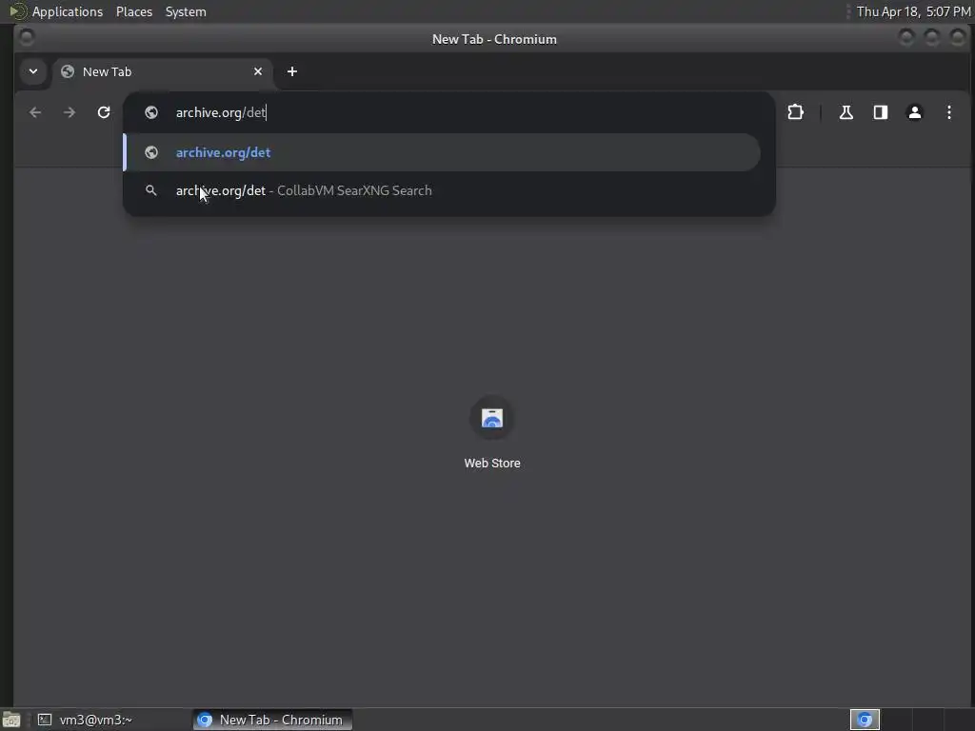Viewport: 975px width, 731px height.
Task: Click globe icon beside URL suggestion
Action: point(151,152)
